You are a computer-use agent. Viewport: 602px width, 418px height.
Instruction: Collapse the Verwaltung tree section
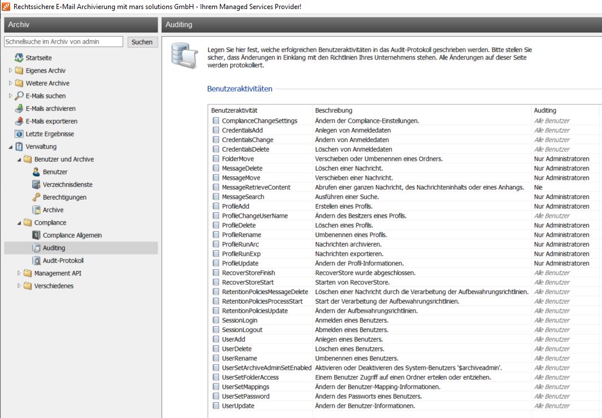(x=10, y=147)
